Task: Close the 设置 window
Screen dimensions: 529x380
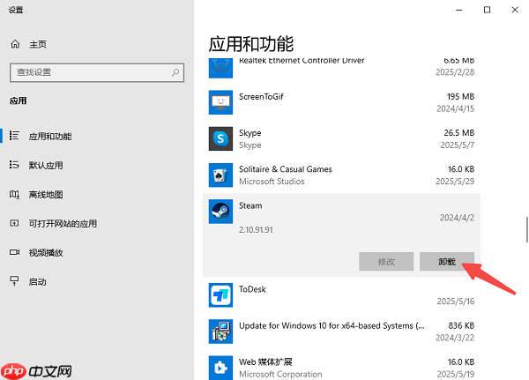Action: (x=515, y=10)
